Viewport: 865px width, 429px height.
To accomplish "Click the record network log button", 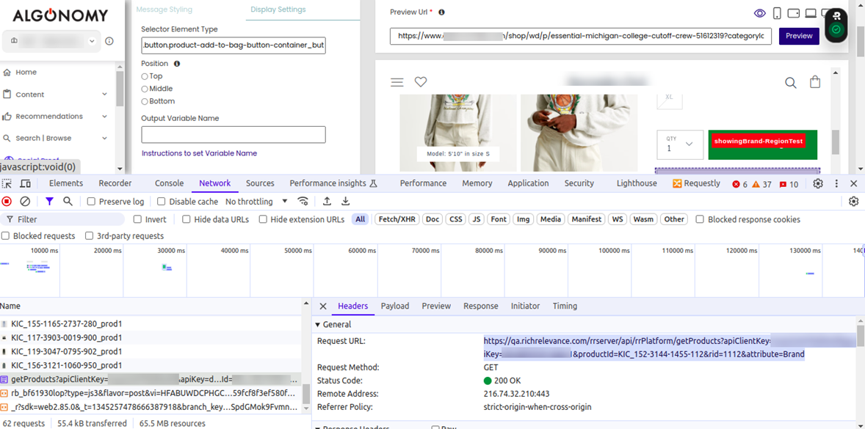I will point(7,201).
